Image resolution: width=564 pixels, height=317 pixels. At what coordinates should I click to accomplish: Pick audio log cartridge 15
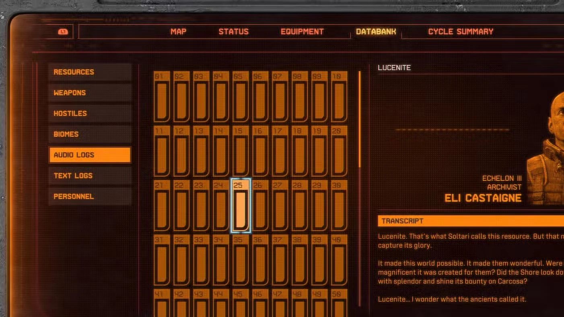(x=241, y=151)
